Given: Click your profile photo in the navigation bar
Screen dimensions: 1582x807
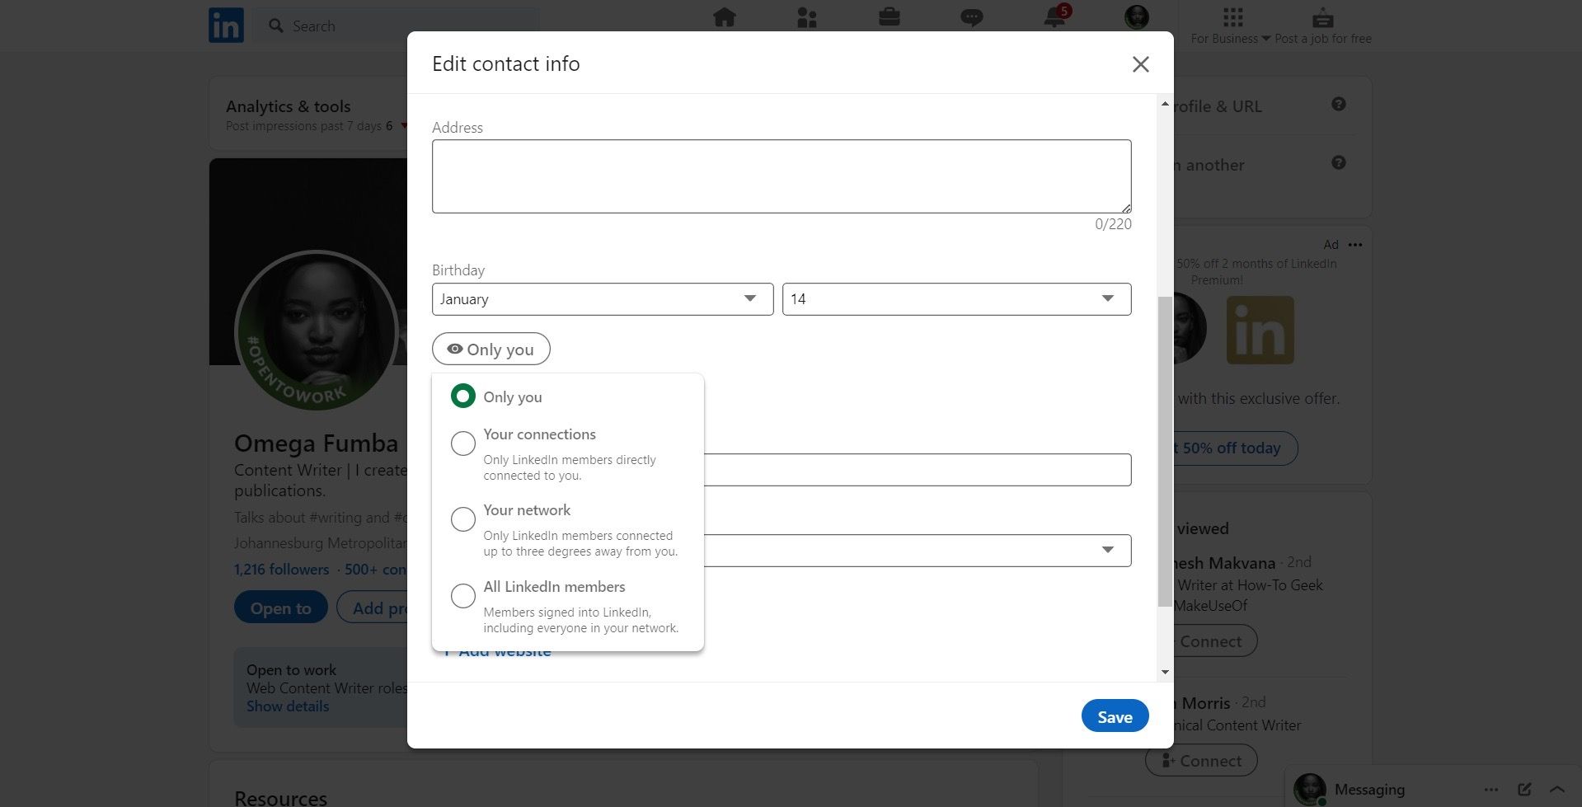Looking at the screenshot, I should (1135, 16).
